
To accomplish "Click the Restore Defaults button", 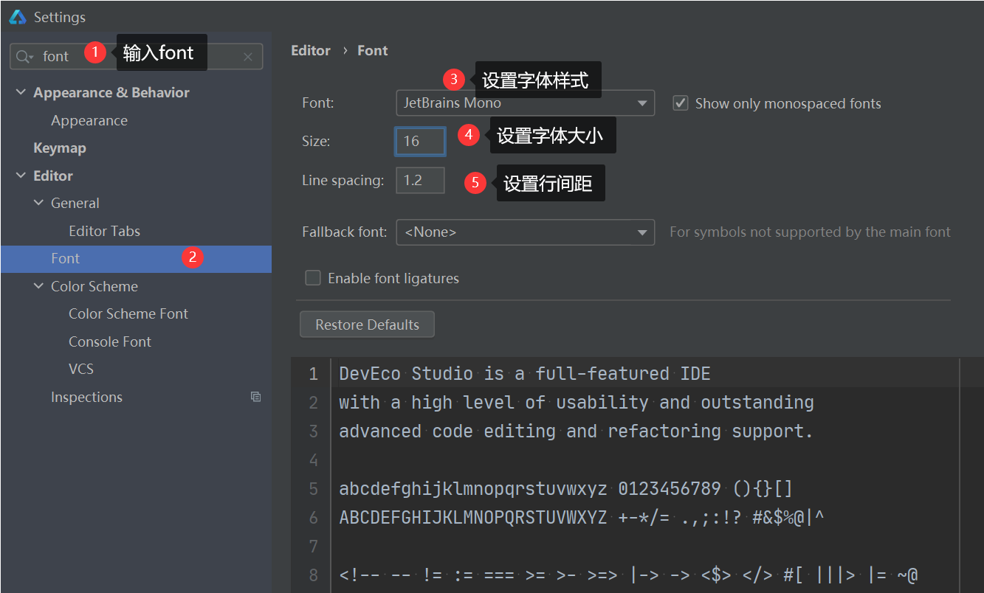I will pos(367,325).
